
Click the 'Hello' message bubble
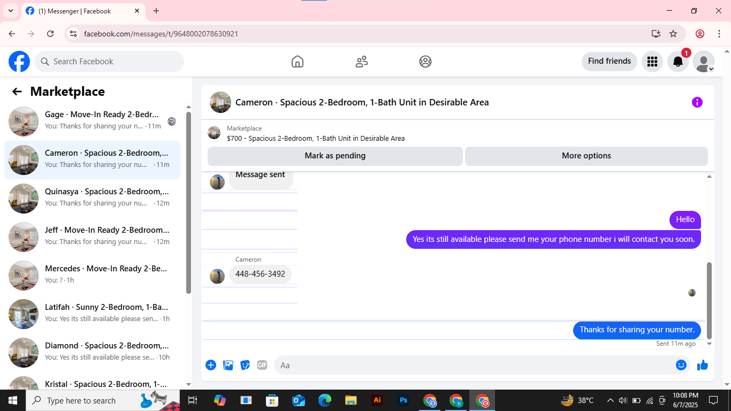[685, 219]
